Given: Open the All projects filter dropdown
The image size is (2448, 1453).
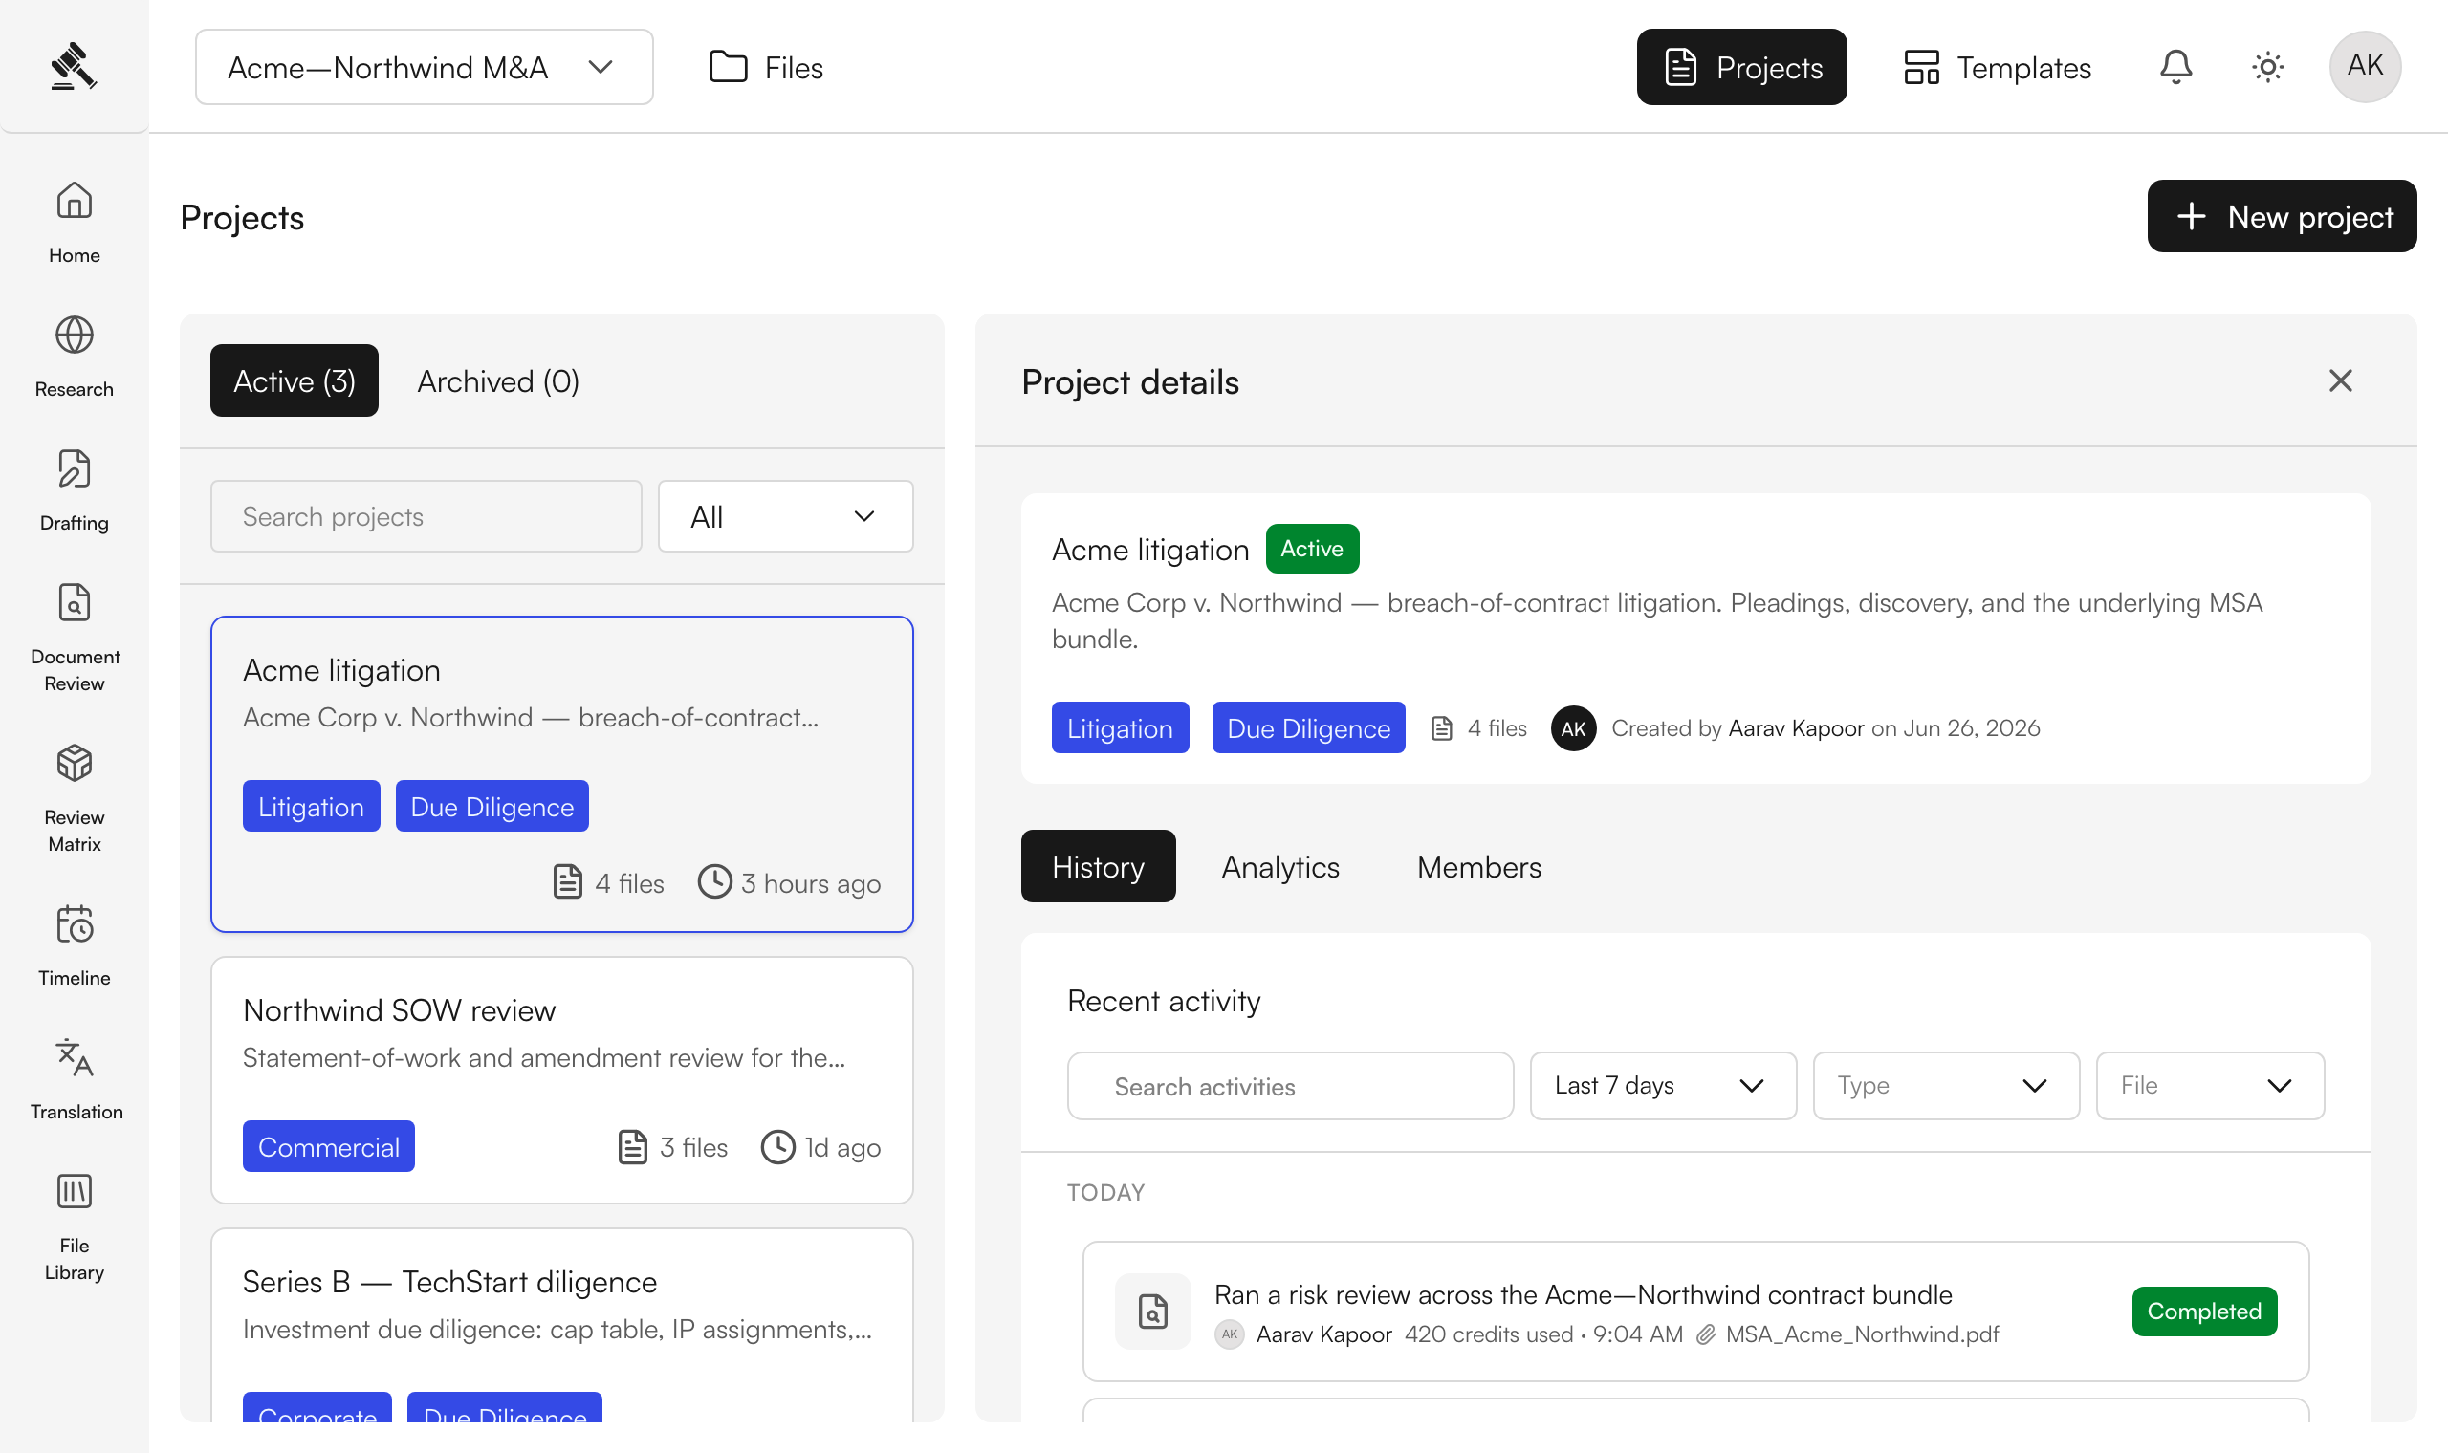Looking at the screenshot, I should pos(785,516).
